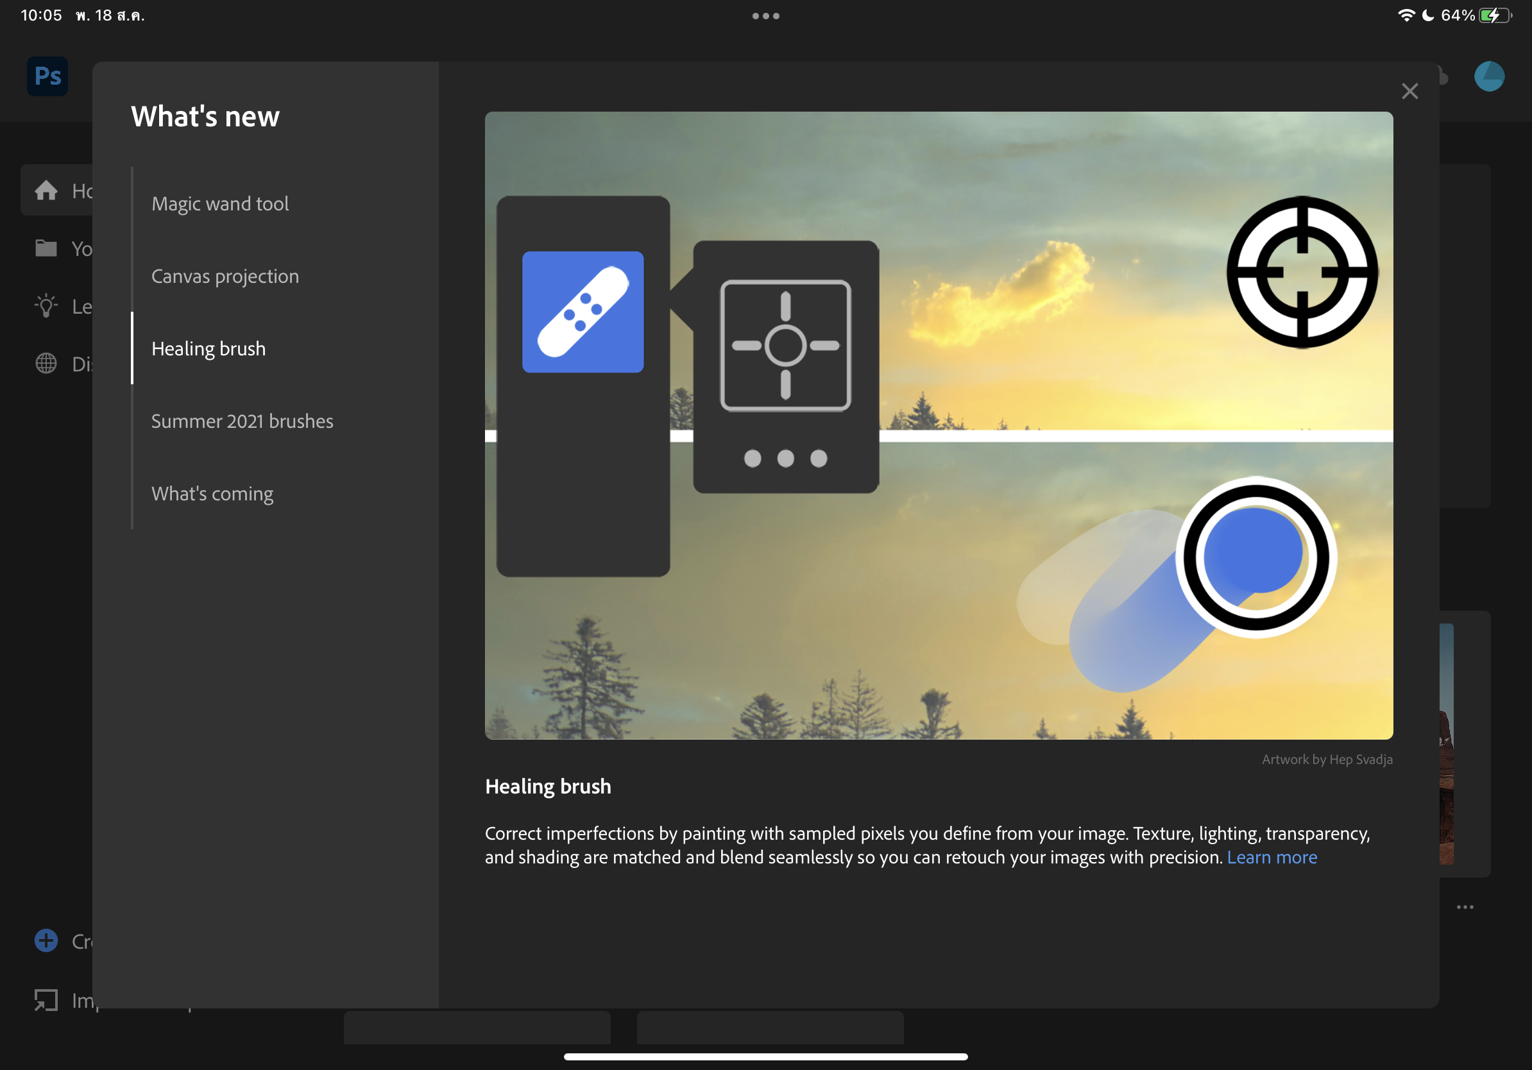Select Magic wand tool entry

219,203
